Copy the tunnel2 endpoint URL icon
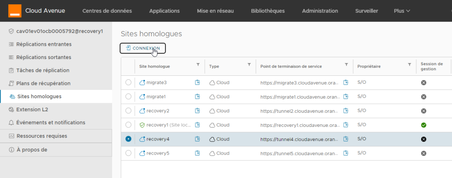This screenshot has height=178, width=452. tap(346, 111)
